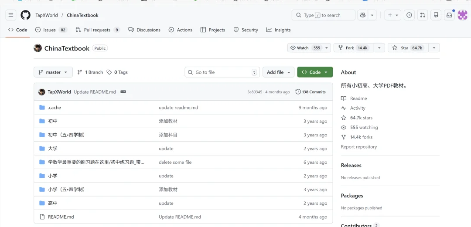The height and width of the screenshot is (227, 471).
Task: Watch the repository for notifications
Action: click(305, 48)
